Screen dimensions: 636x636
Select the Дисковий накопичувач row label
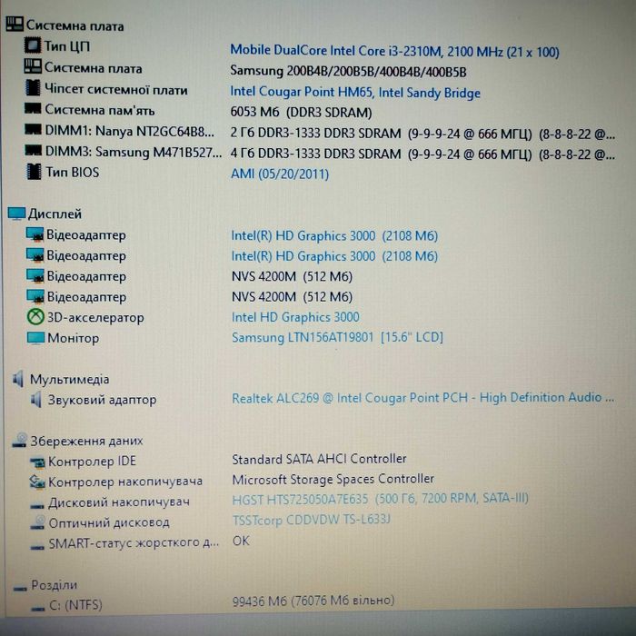[119, 502]
